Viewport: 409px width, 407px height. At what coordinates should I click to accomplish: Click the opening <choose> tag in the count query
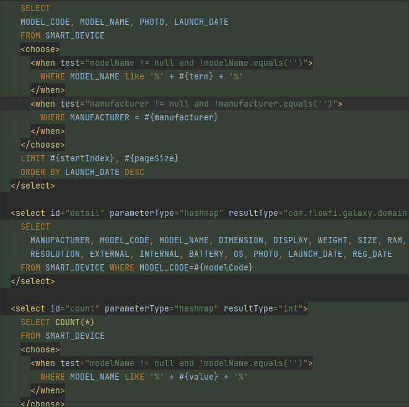40,349
